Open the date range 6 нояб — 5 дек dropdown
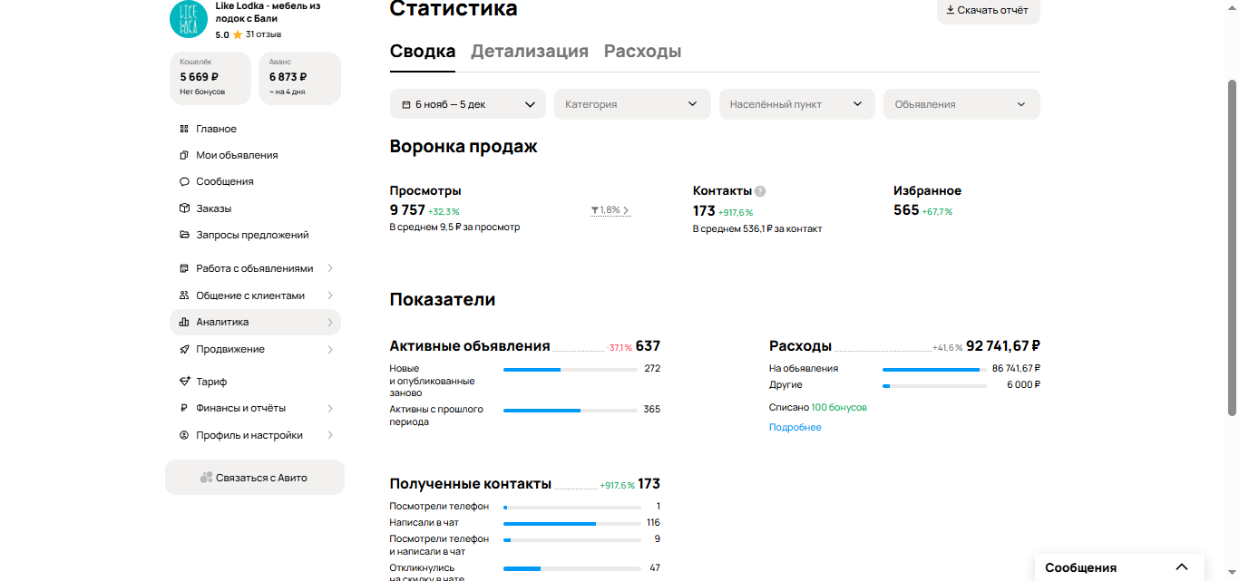 [468, 104]
